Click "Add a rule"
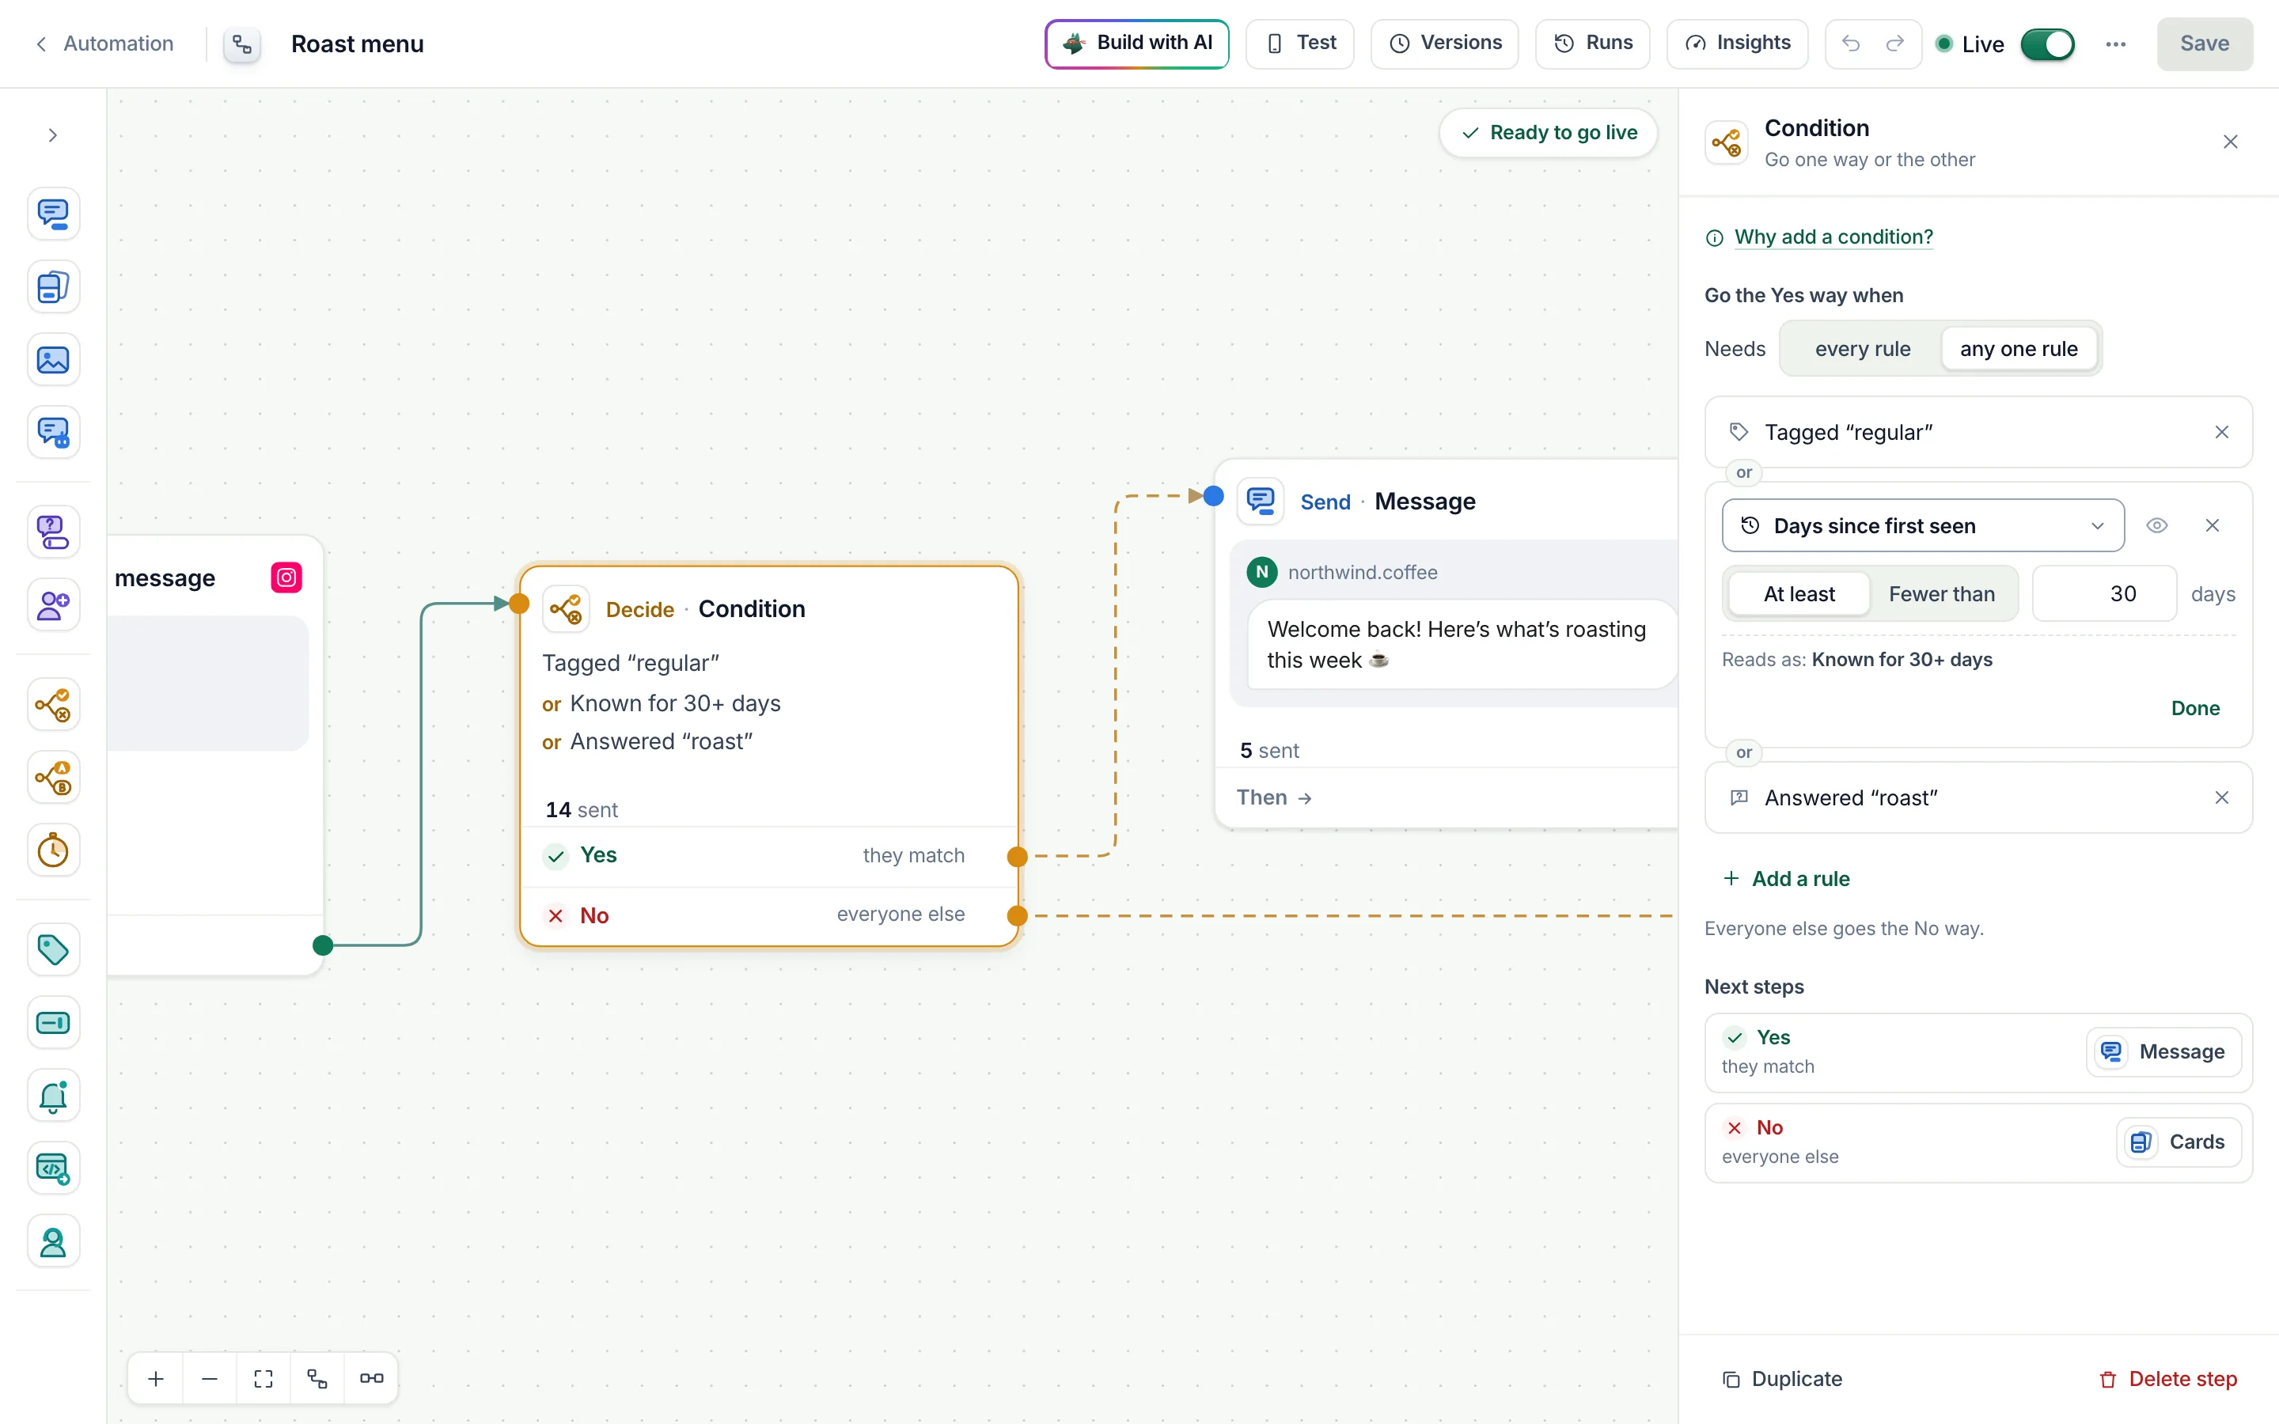2279x1424 pixels. [1787, 879]
